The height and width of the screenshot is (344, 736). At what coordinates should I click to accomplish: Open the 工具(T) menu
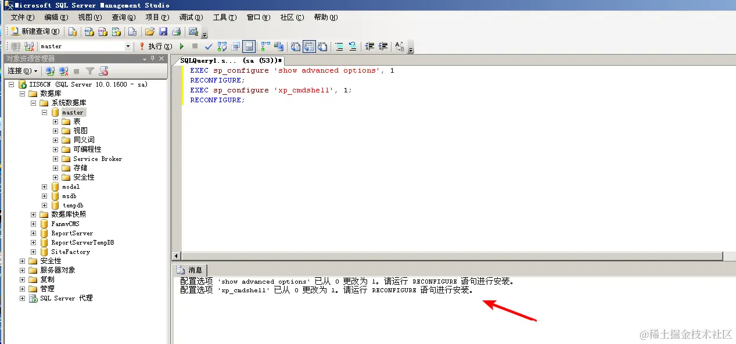pyautogui.click(x=225, y=17)
